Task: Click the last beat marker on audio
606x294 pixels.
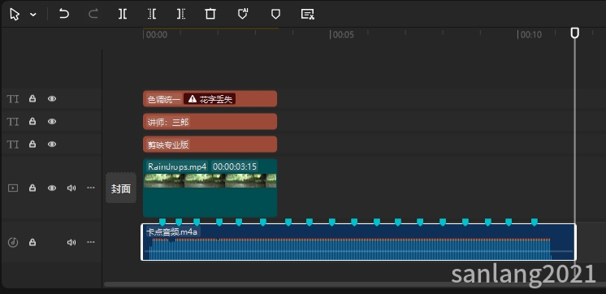Action: click(x=535, y=222)
